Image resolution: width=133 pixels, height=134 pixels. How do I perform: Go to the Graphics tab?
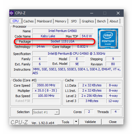[x=88, y=21]
